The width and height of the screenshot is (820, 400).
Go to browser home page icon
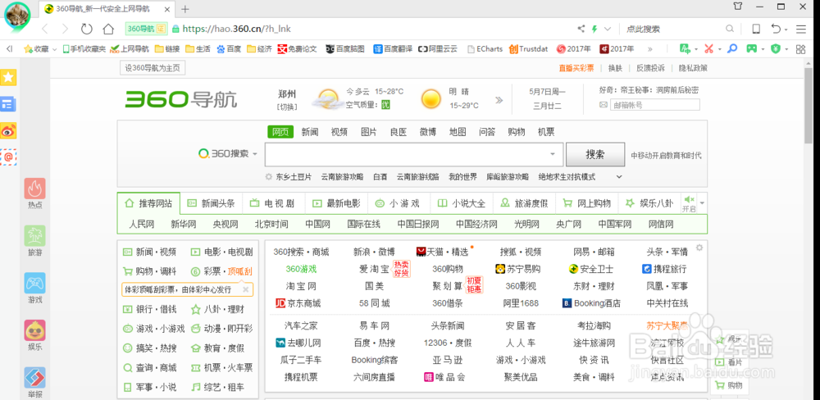coord(108,29)
